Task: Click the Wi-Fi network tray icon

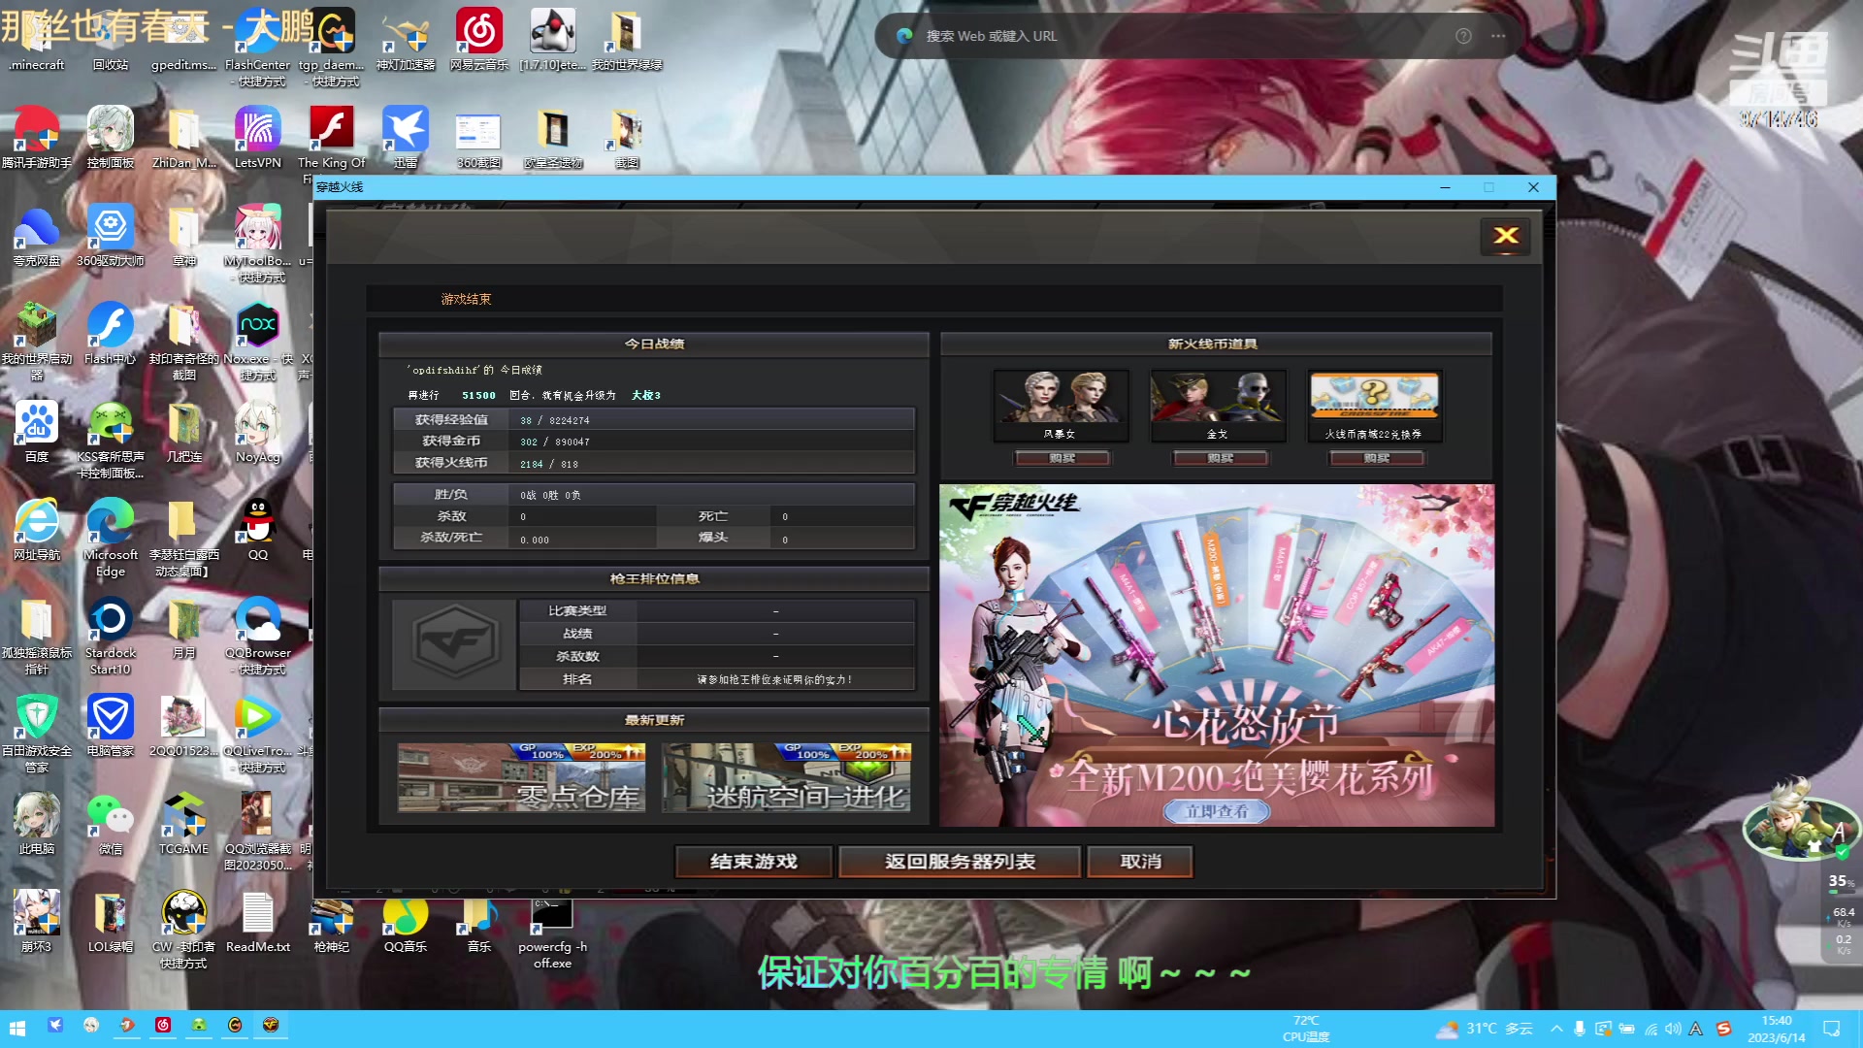Action: 1651,1029
